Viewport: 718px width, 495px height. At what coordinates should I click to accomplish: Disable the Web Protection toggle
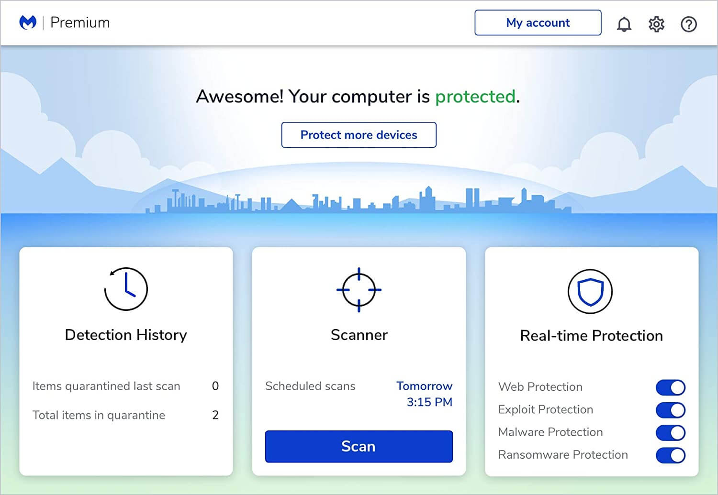(x=670, y=387)
